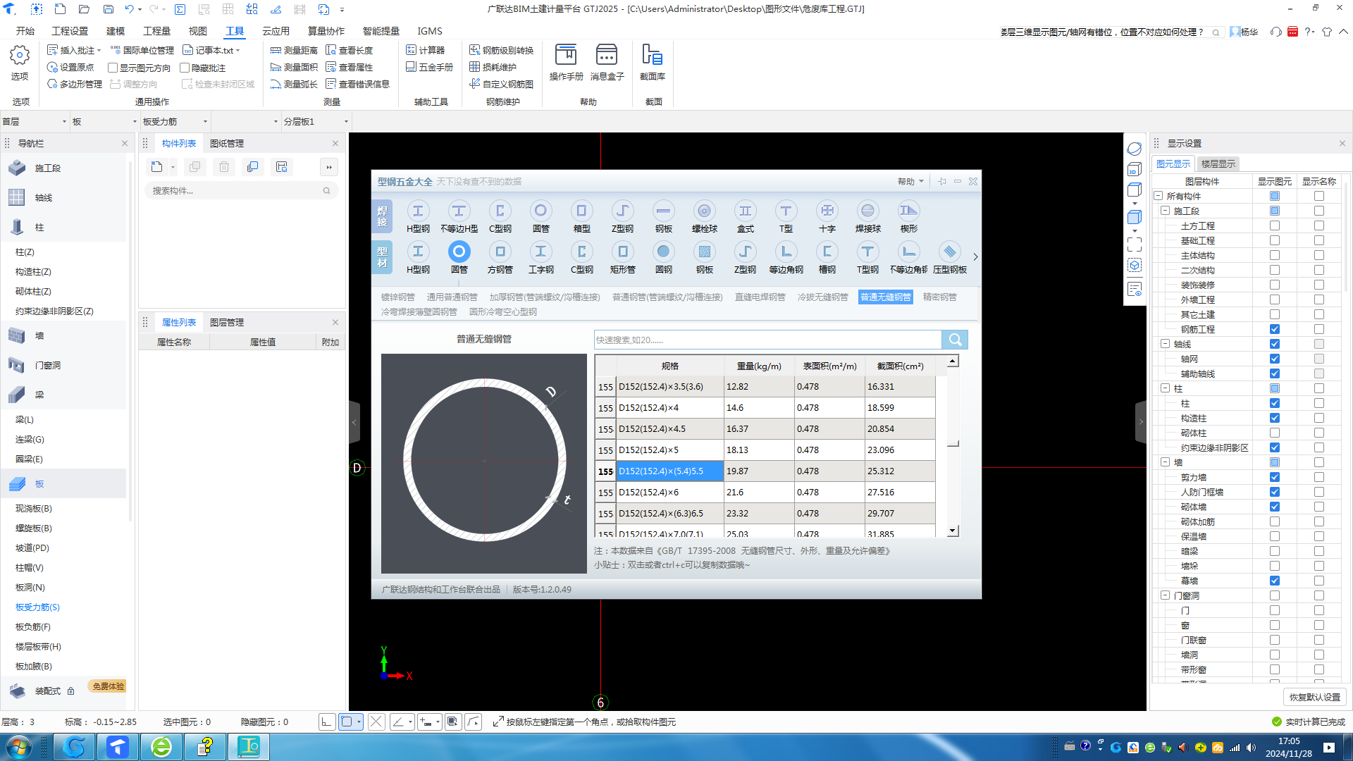
Task: Select the D152(152.4)×6 table row
Action: click(765, 492)
